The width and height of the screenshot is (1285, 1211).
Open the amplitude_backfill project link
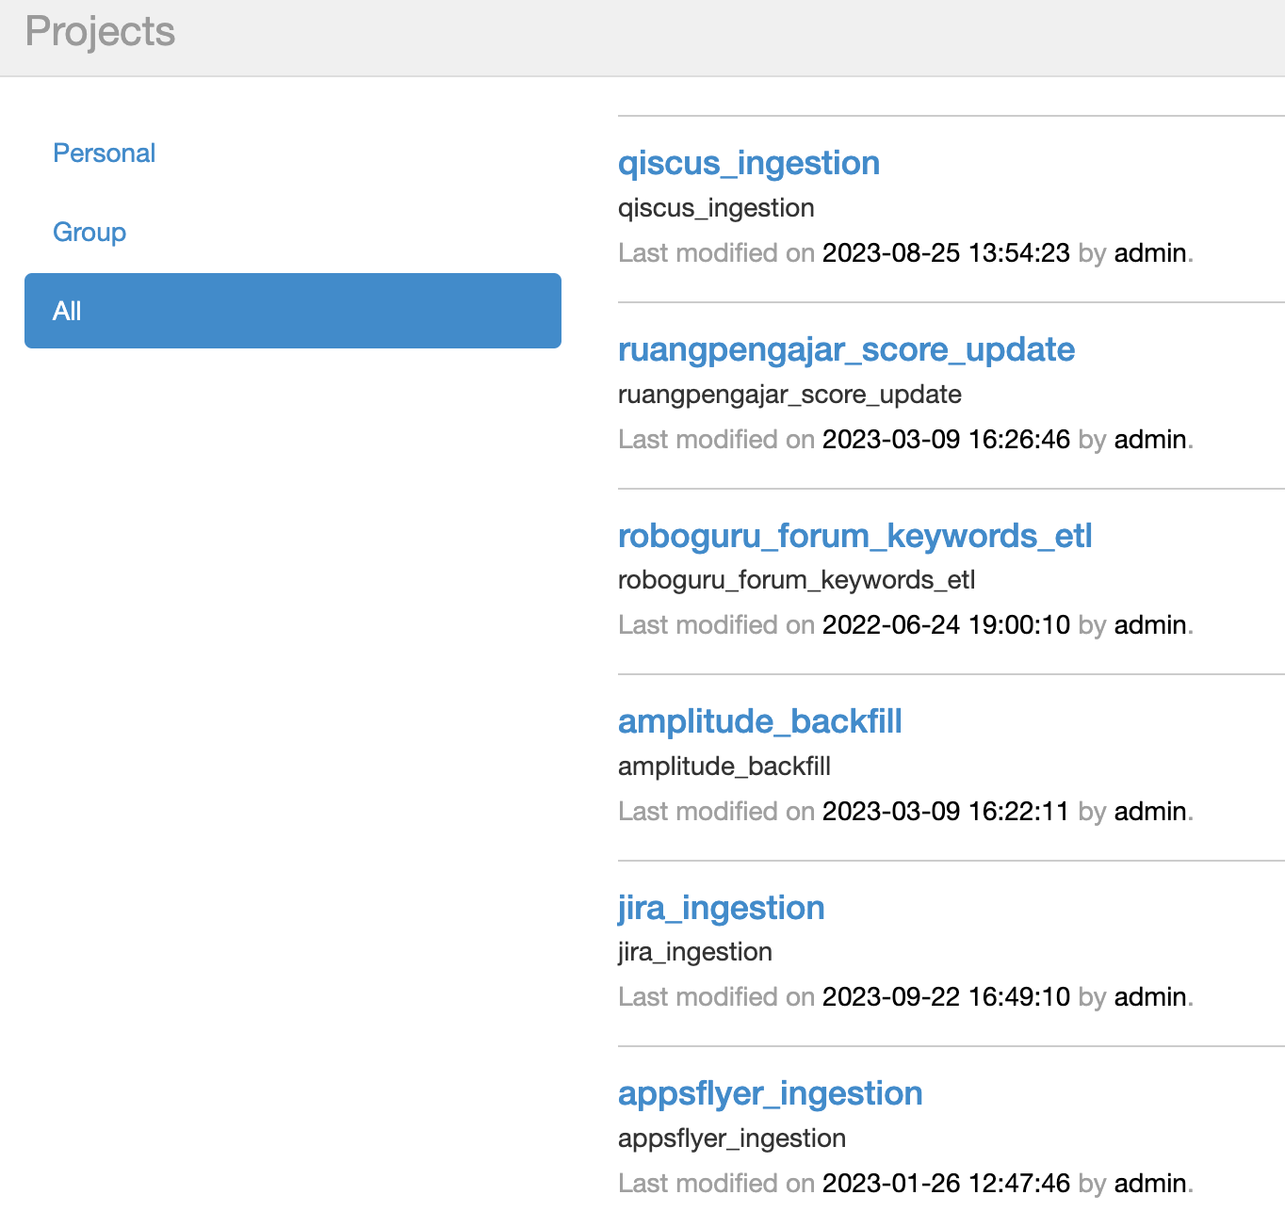[759, 721]
